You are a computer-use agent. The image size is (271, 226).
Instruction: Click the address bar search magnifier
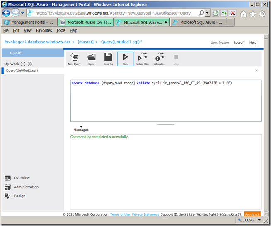[x=201, y=13]
